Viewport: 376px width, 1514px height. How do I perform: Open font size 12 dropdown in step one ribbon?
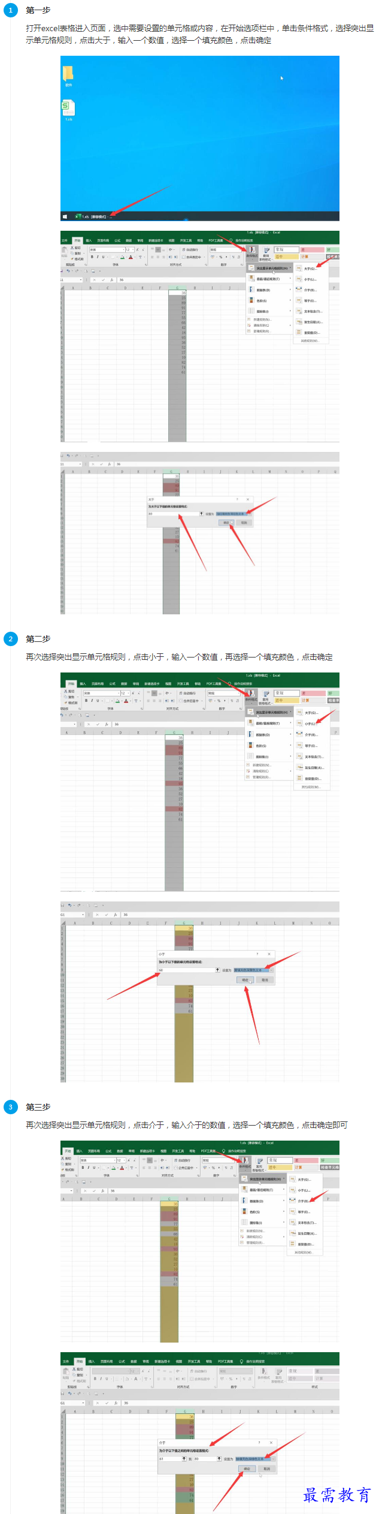[x=129, y=249]
